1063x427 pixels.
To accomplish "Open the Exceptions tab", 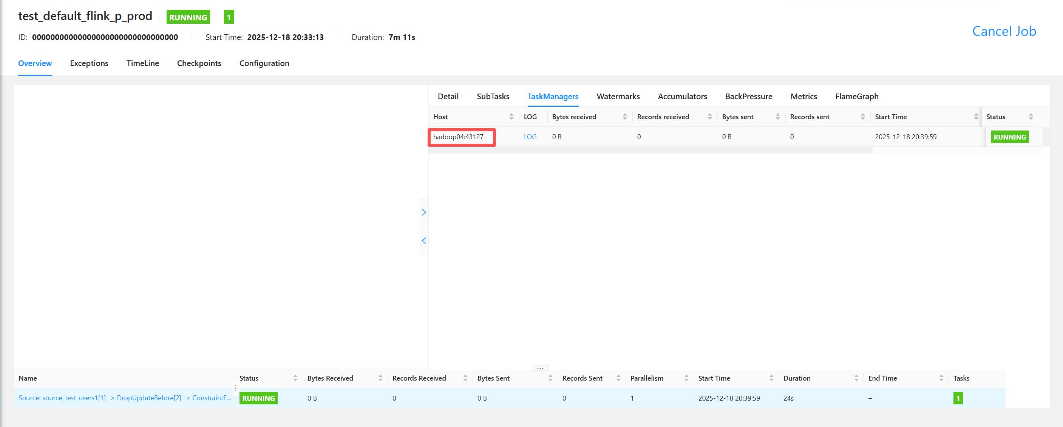I will pos(89,63).
